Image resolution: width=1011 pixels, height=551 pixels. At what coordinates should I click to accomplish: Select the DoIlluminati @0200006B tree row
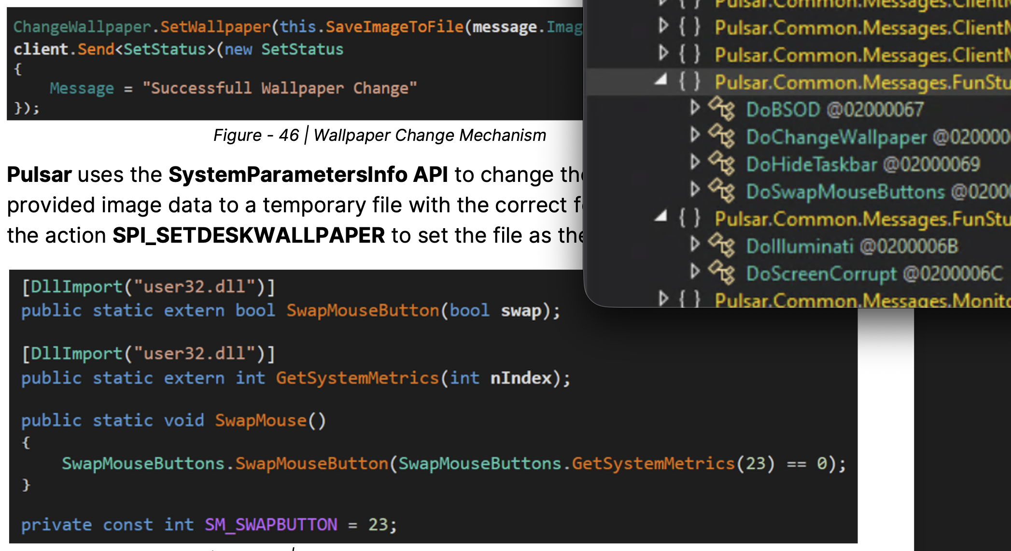[852, 247]
